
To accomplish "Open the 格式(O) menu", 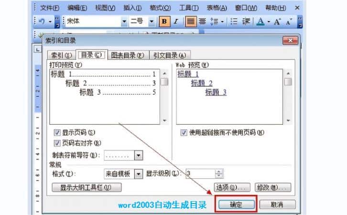I will pyautogui.click(x=160, y=8).
